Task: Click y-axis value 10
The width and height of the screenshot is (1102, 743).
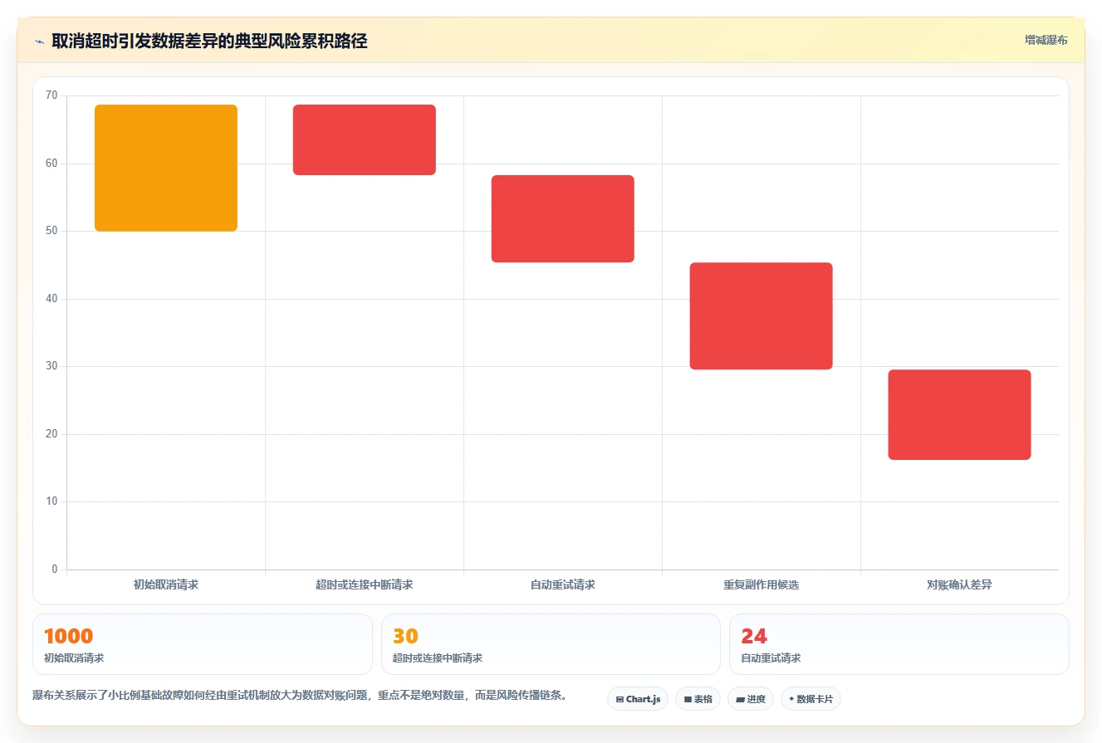Action: 51,501
